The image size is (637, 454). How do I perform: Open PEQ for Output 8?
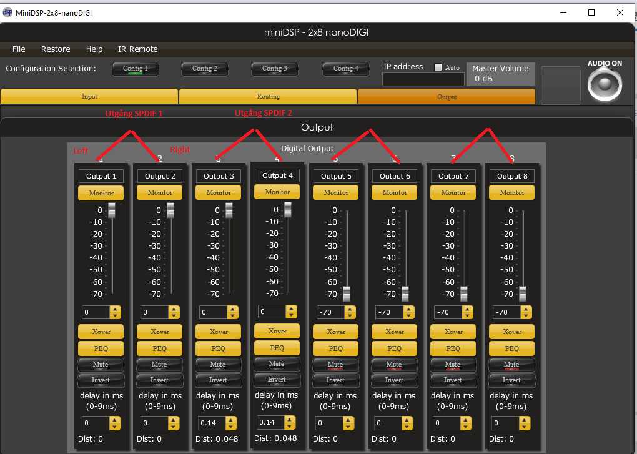pyautogui.click(x=511, y=348)
